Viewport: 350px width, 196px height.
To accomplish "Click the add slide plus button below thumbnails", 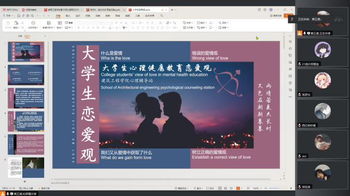I will click(25, 181).
